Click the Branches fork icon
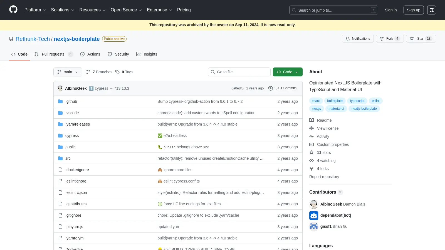The image size is (445, 250). (88, 72)
